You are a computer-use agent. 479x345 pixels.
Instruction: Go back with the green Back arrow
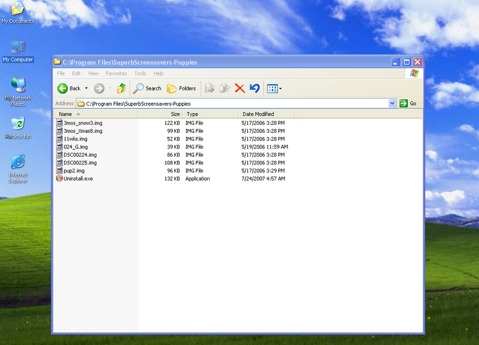69,88
